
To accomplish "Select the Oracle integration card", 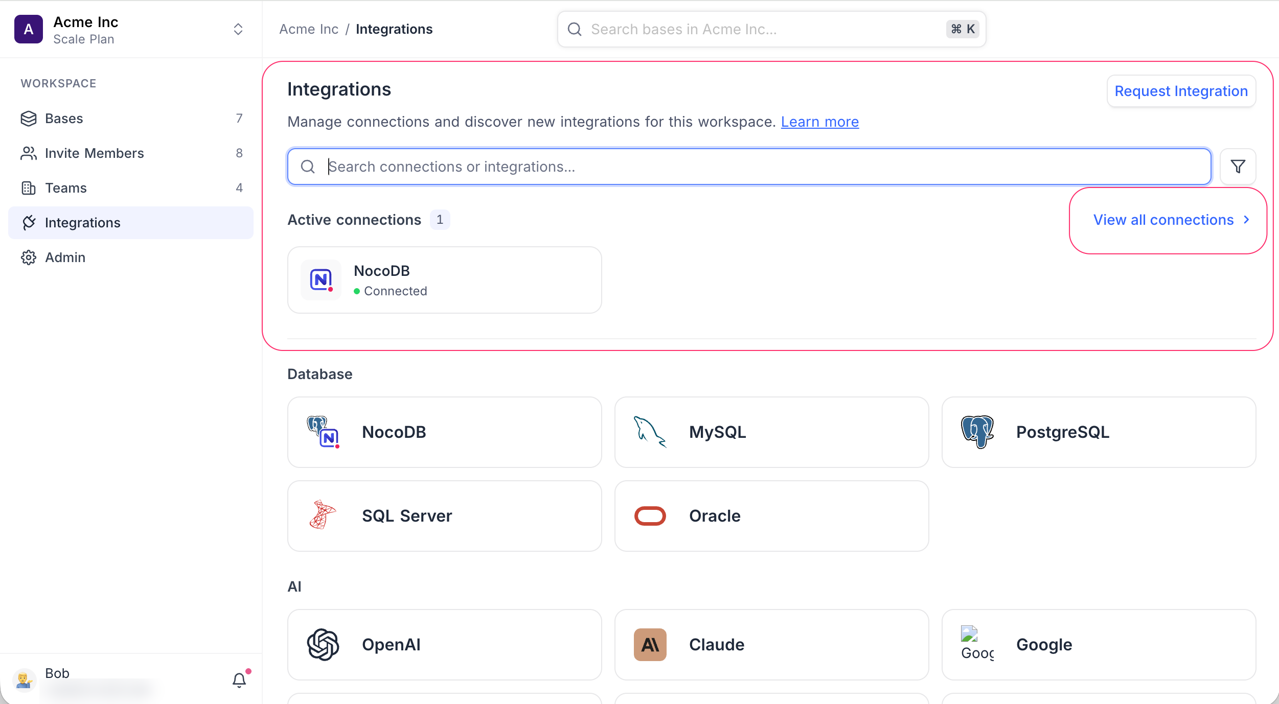I will (x=771, y=516).
